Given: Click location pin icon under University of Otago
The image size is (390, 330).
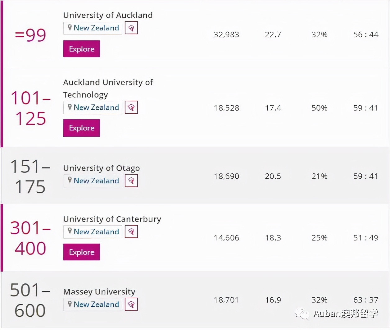Looking at the screenshot, I should click(x=70, y=180).
